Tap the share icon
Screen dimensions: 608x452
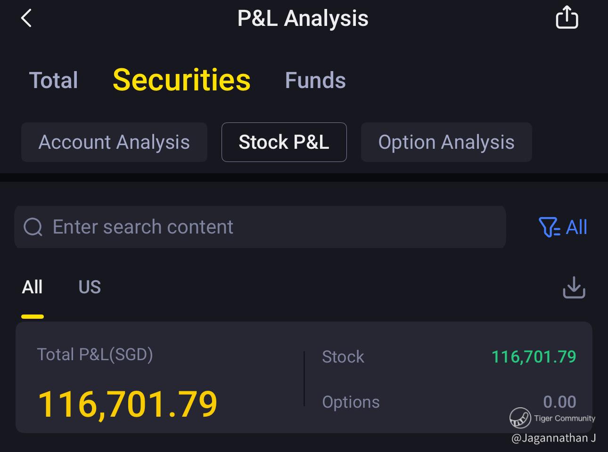pyautogui.click(x=567, y=18)
